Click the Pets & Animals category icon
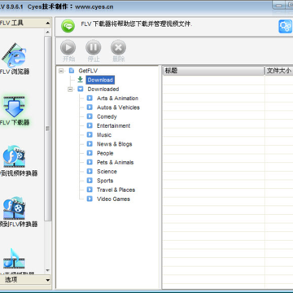This screenshot has height=293, width=293. click(90, 162)
